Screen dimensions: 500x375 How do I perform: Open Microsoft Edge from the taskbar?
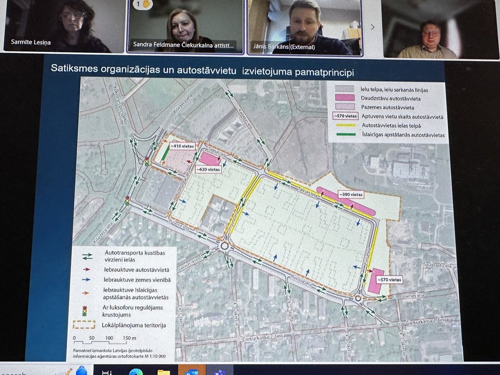(135, 371)
